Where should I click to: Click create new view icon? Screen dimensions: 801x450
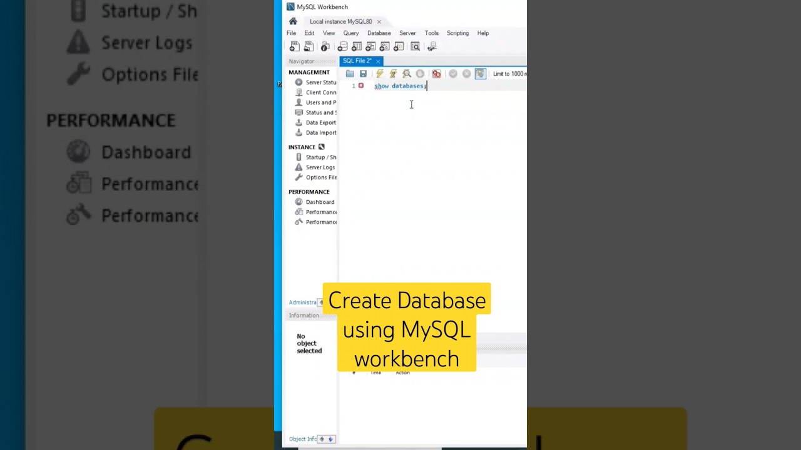click(x=370, y=47)
